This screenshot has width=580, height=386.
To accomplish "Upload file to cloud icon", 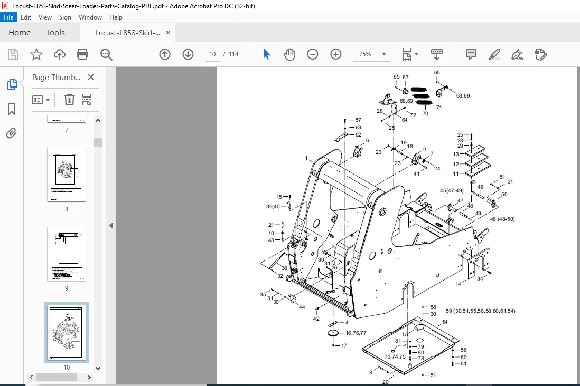I will point(60,54).
